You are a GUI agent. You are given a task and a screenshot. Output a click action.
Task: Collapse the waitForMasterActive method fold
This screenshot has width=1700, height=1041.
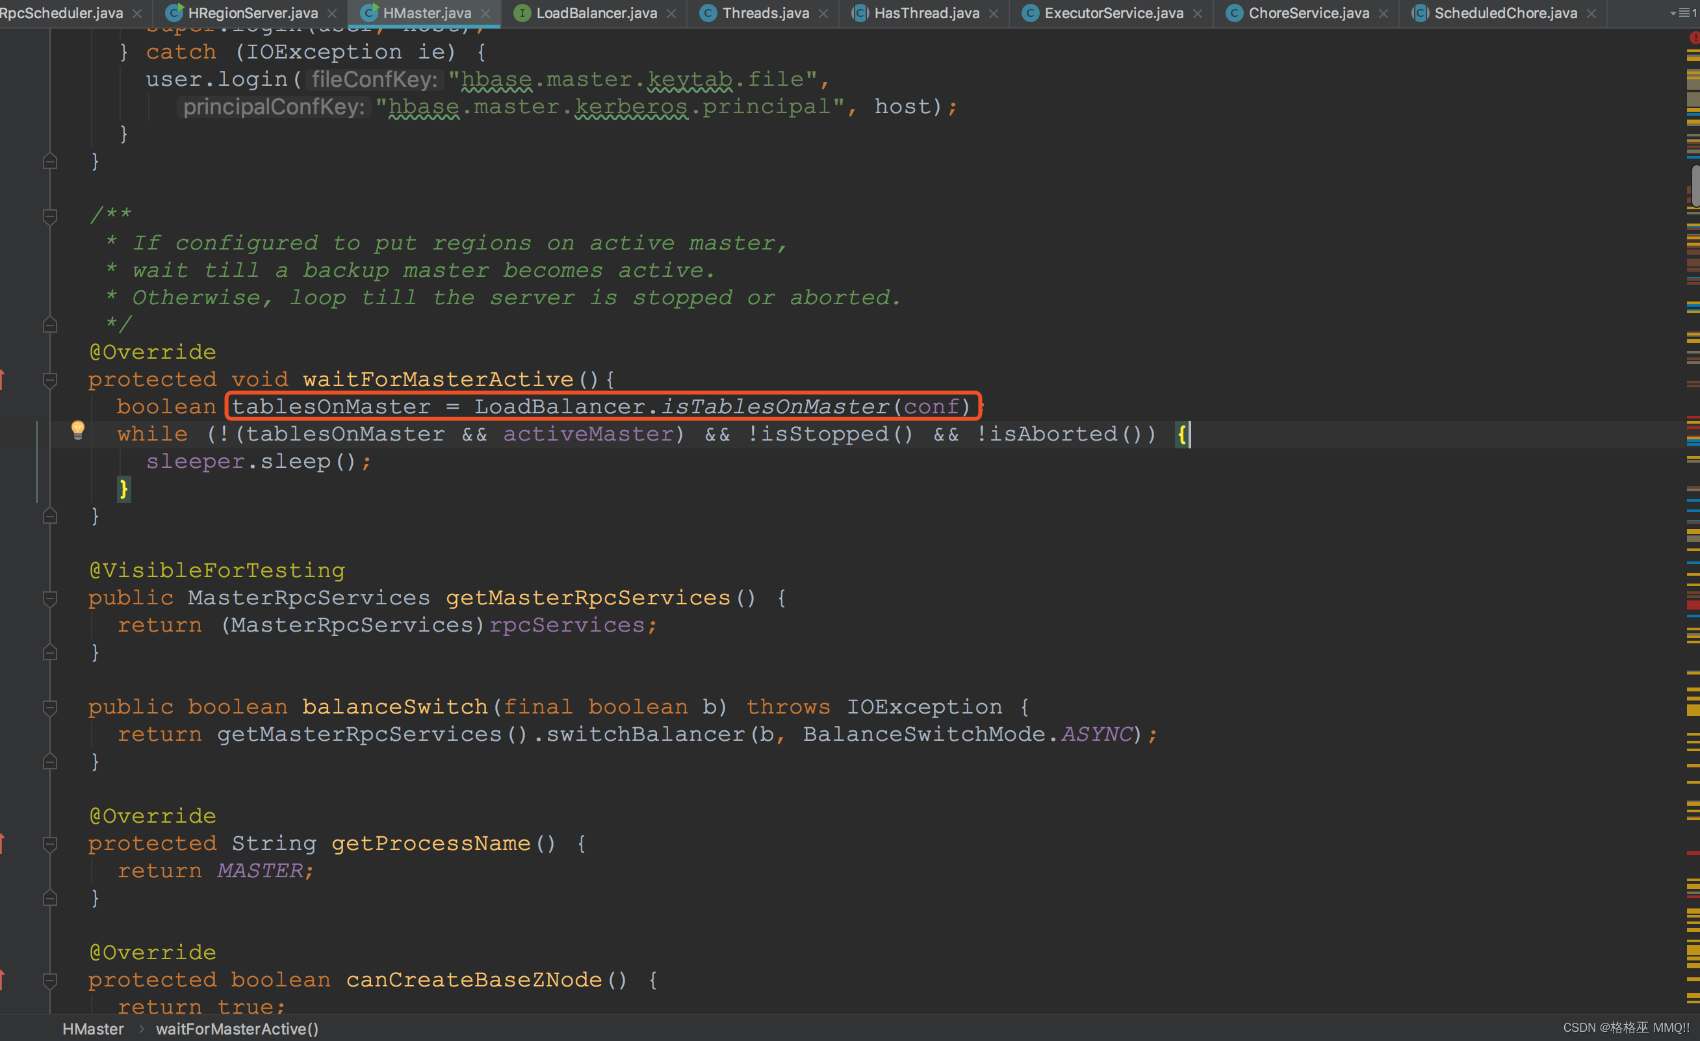click(x=49, y=379)
